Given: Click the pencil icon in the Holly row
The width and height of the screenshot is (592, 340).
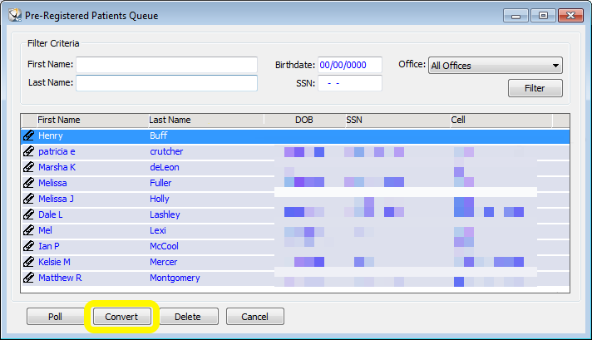Looking at the screenshot, I should pyautogui.click(x=29, y=199).
